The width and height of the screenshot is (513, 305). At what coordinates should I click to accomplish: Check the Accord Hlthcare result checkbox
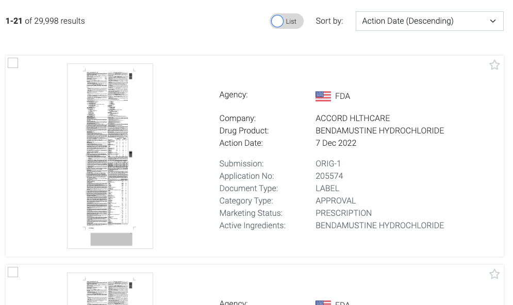(x=13, y=63)
